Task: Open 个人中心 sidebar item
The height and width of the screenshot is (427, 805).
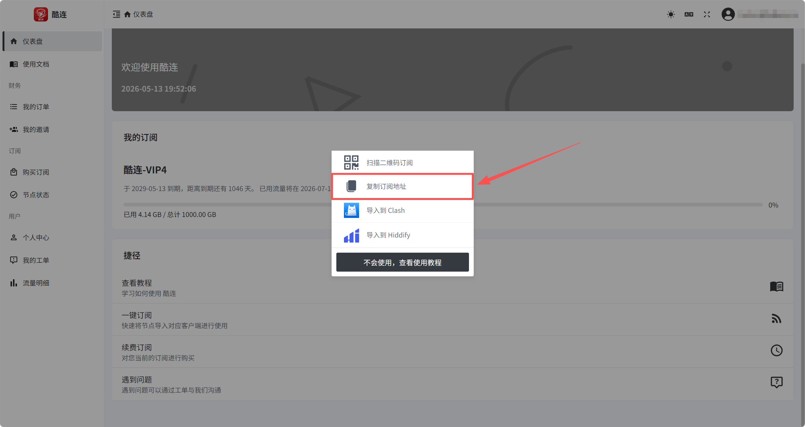Action: 52,238
